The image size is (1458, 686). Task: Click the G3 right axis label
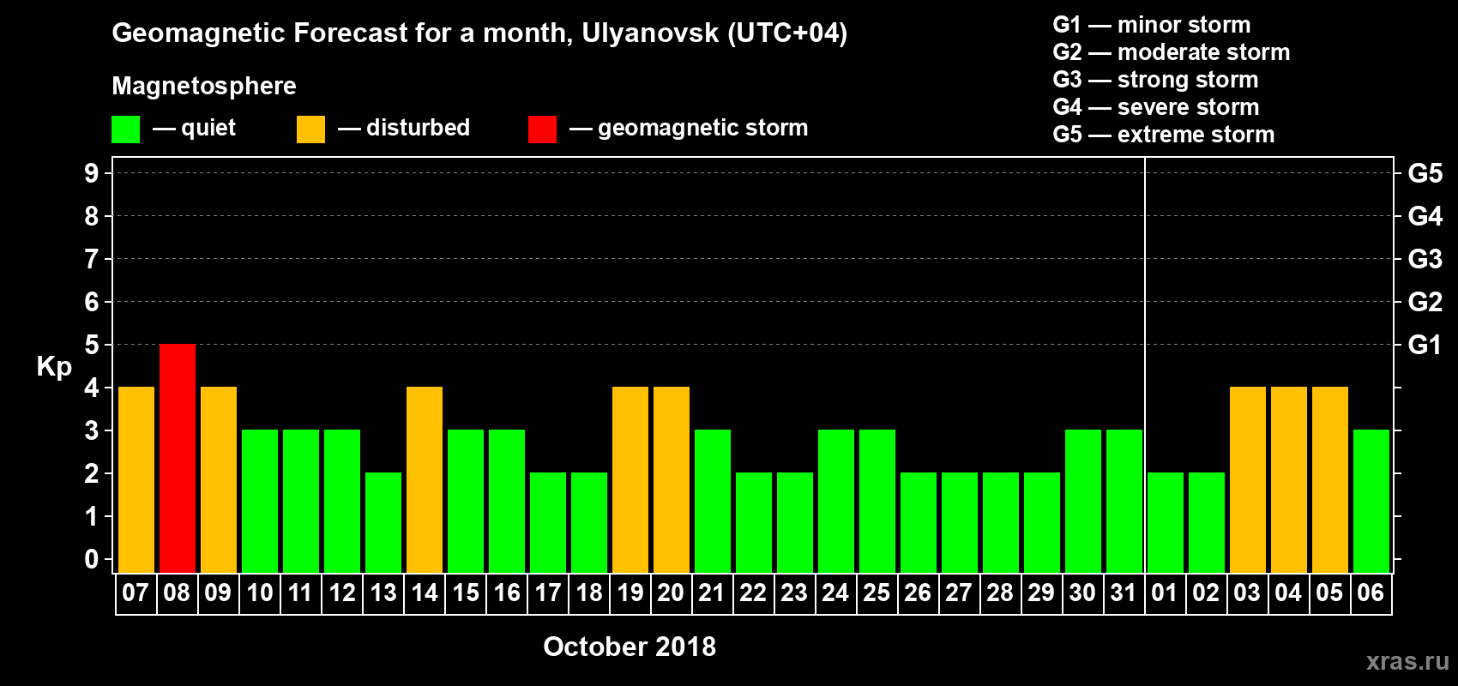(x=1425, y=259)
